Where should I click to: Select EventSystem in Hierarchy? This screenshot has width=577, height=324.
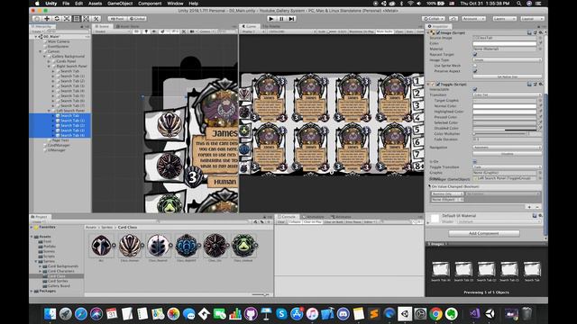coord(58,47)
